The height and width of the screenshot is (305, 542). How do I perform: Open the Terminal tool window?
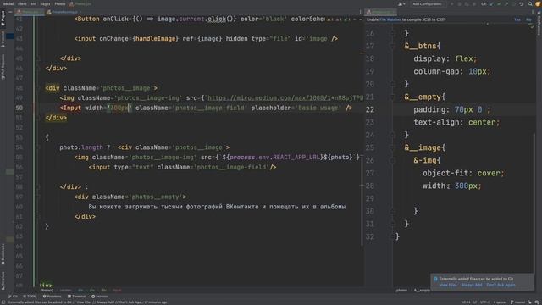[76, 297]
